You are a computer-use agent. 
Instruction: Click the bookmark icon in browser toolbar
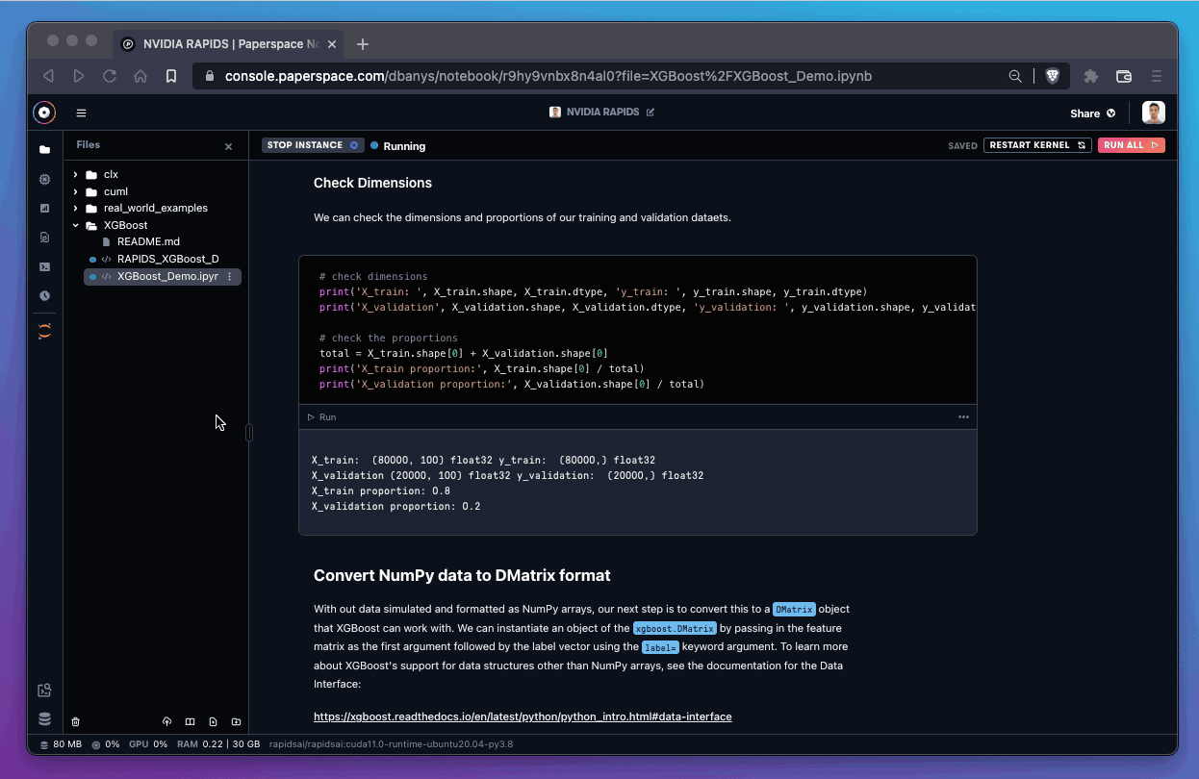pyautogui.click(x=171, y=76)
